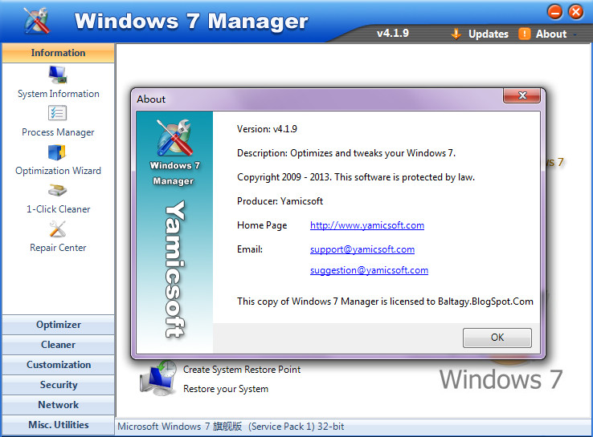
Task: Click the Windows 7 Manager logo in header
Action: tap(36, 21)
